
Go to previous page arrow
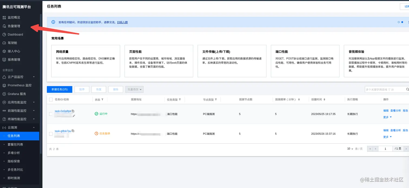pos(375,149)
